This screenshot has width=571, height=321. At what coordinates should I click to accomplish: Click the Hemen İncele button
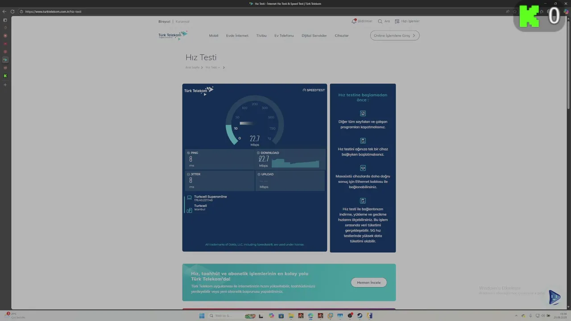(x=369, y=282)
